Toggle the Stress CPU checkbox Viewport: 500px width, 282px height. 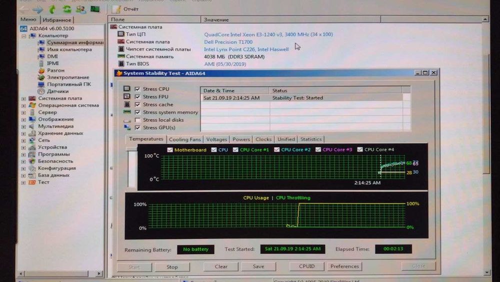pyautogui.click(x=137, y=89)
